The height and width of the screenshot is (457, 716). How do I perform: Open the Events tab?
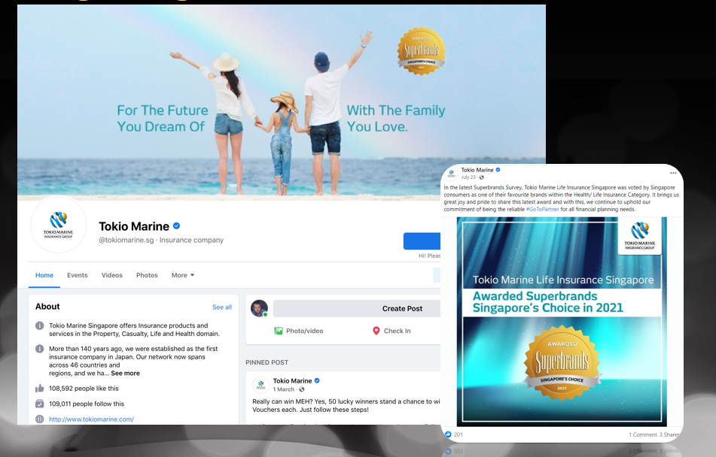point(77,275)
